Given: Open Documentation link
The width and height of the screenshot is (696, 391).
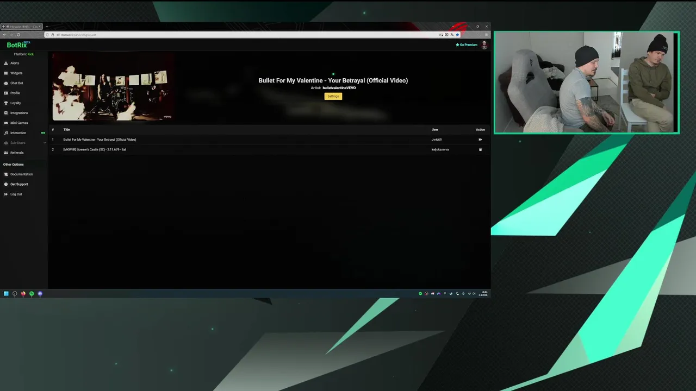Looking at the screenshot, I should [21, 174].
